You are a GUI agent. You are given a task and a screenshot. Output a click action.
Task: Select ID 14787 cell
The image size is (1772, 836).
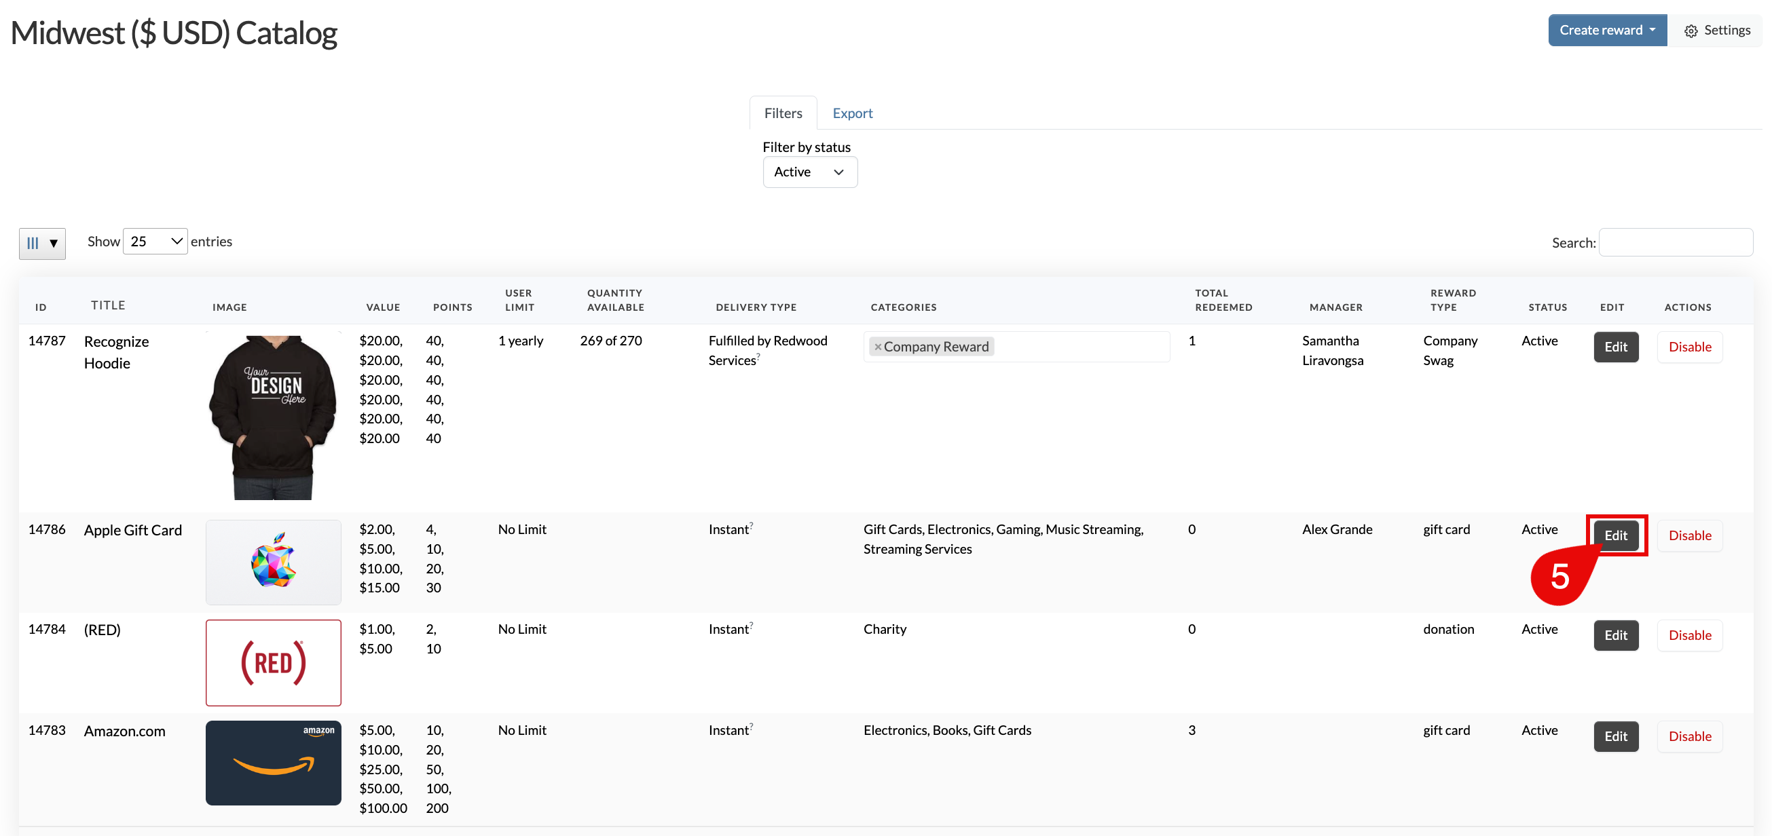pyautogui.click(x=47, y=341)
